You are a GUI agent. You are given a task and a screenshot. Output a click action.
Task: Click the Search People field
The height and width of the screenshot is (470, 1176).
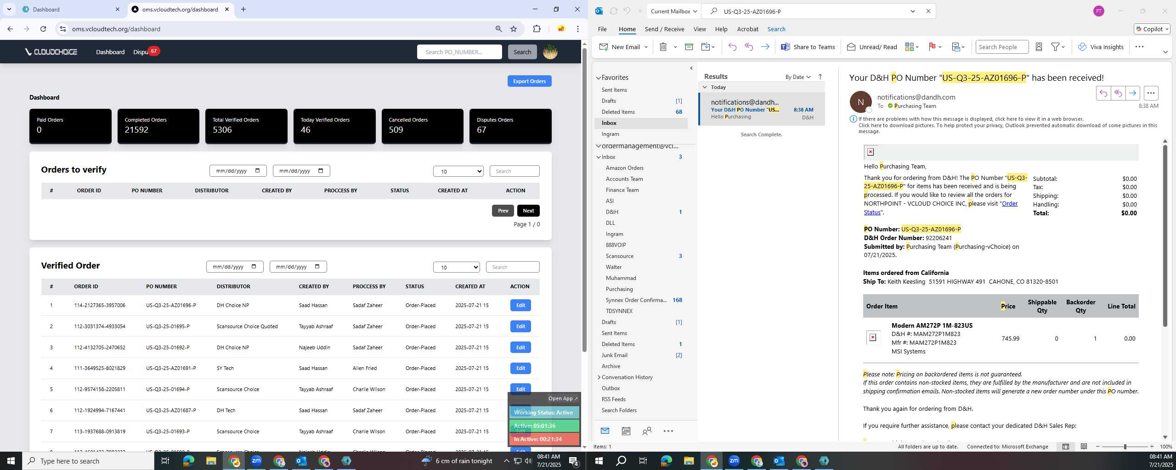(1002, 47)
